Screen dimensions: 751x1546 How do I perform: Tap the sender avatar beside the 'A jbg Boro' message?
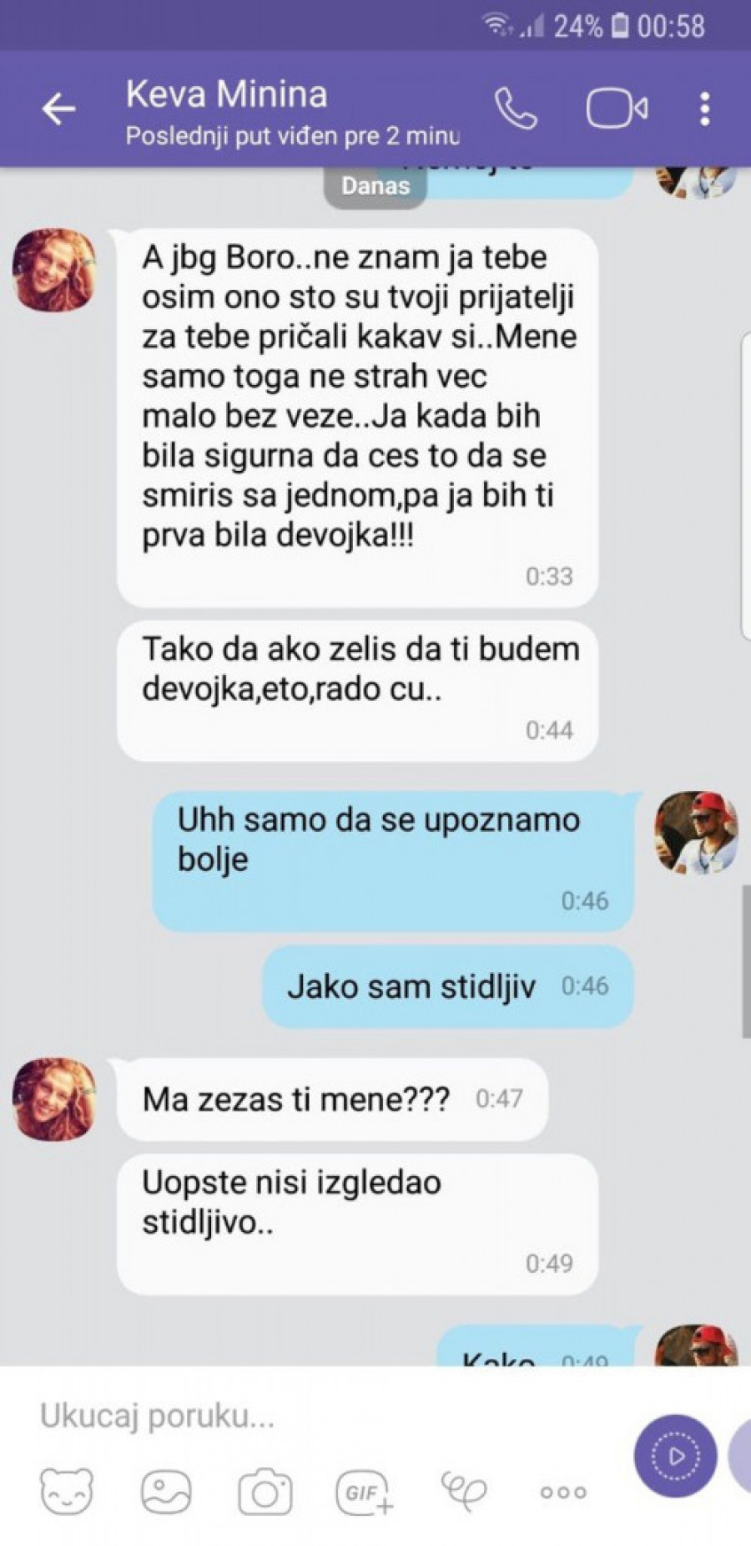click(54, 270)
